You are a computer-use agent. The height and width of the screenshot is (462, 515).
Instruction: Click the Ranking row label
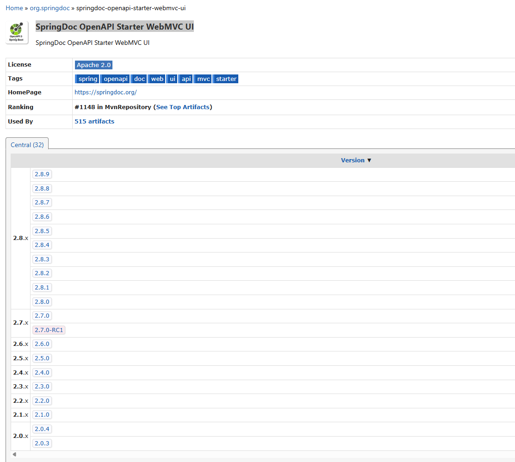tap(20, 107)
